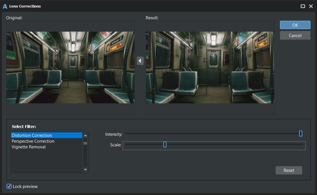Screen dimensions: 317x195
Task: Click the Original preview image
Action: [70, 68]
